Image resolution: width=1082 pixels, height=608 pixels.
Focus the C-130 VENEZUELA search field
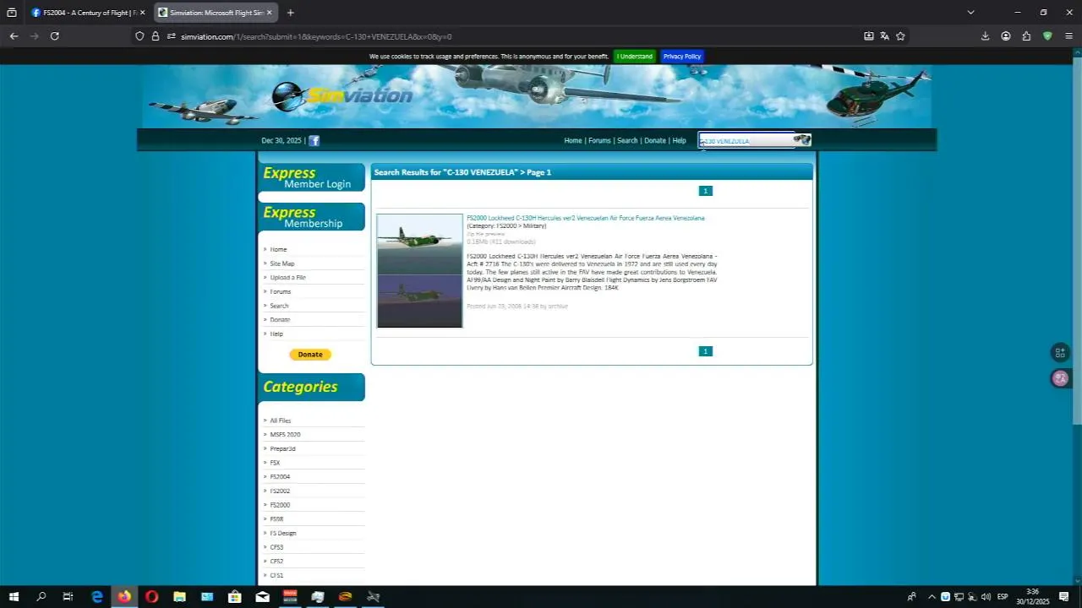746,141
